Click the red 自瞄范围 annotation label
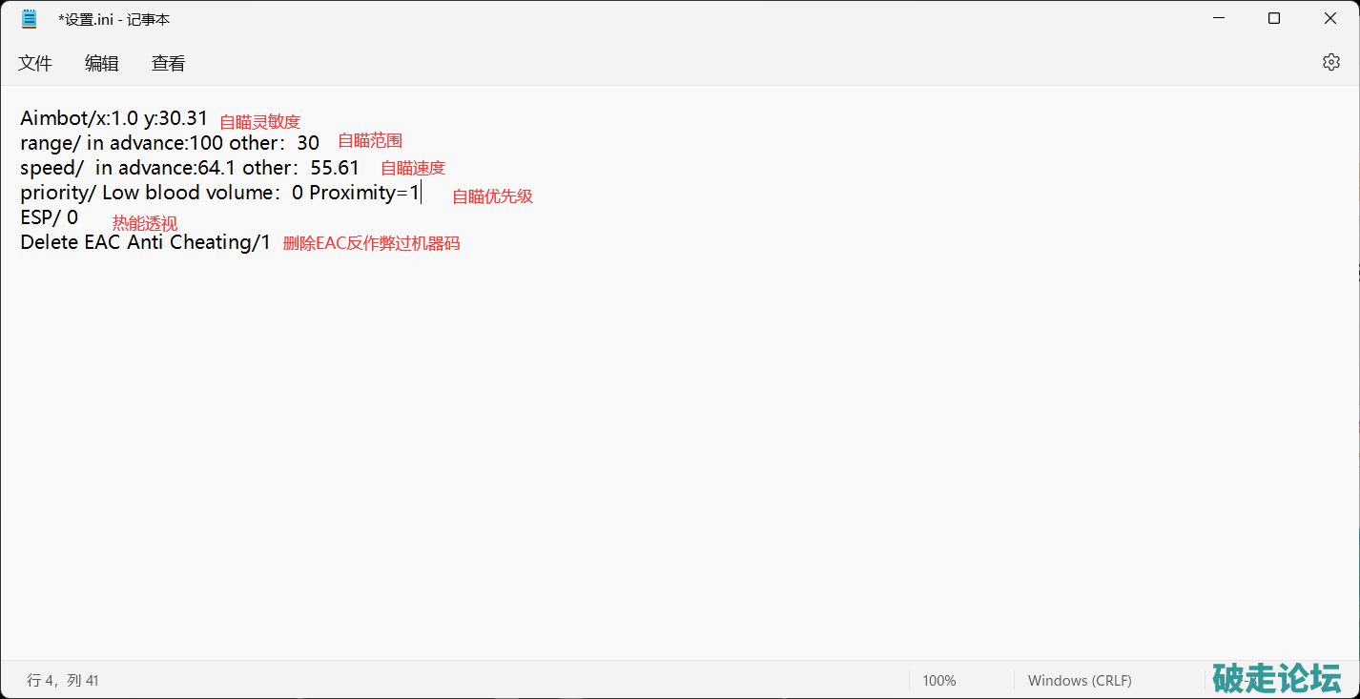This screenshot has width=1360, height=699. [x=370, y=141]
